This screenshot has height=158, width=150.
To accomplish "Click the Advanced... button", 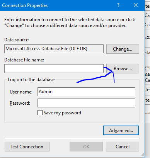I will [121, 131].
